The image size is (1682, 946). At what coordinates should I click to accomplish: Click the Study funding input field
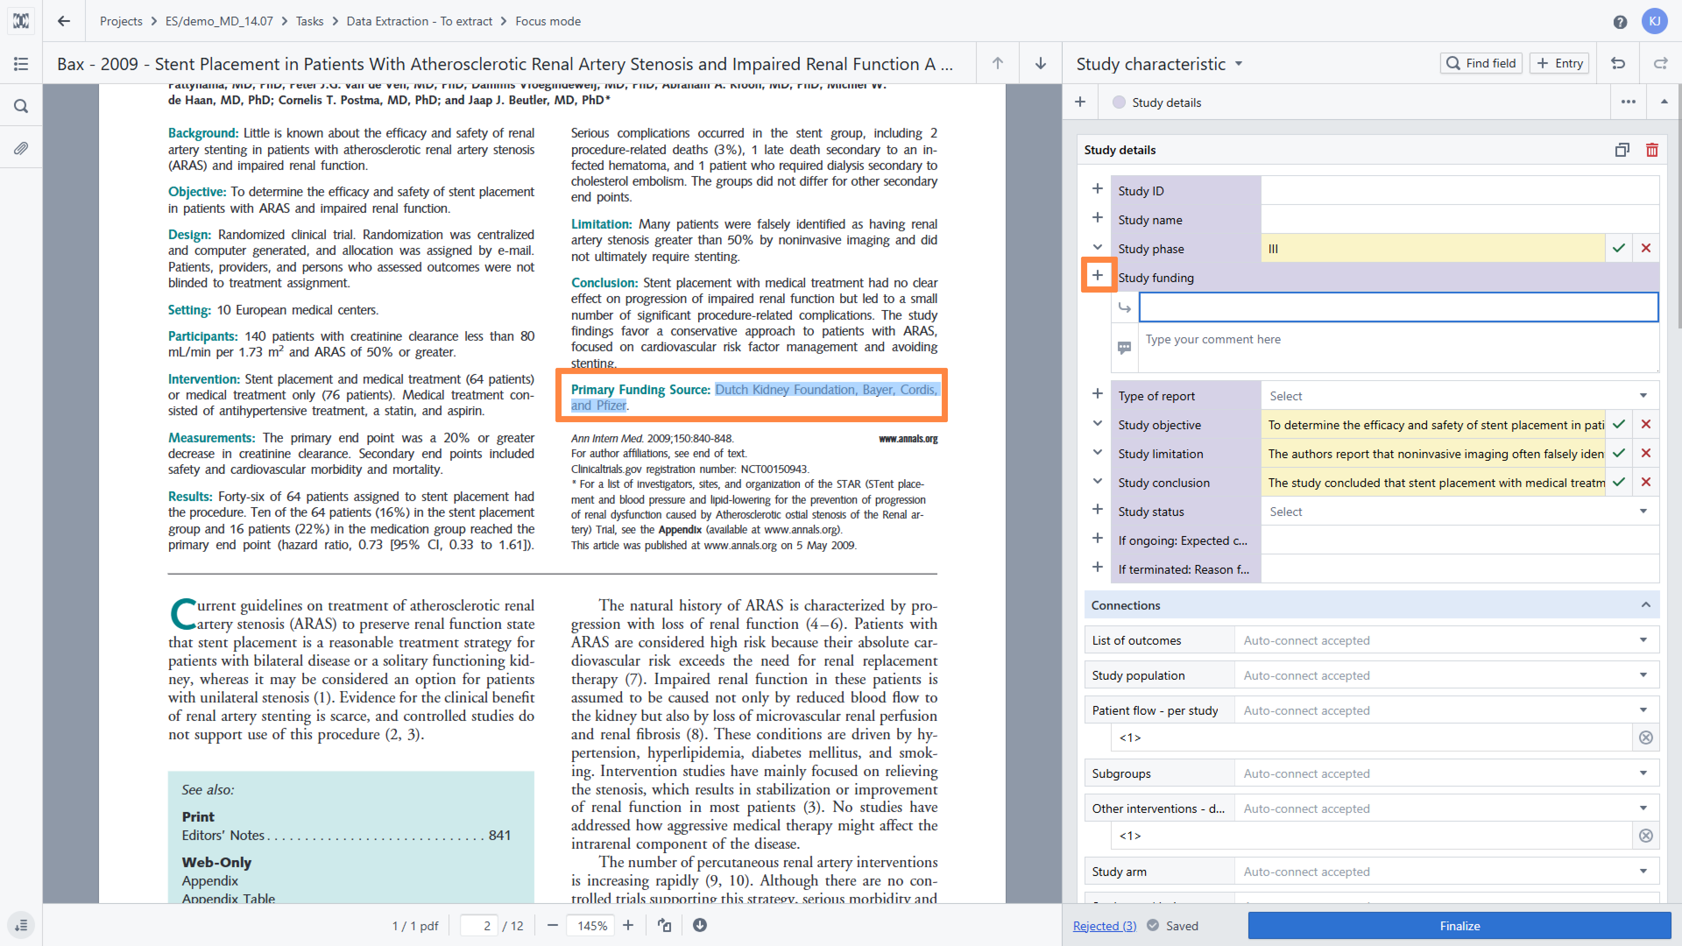[1399, 307]
